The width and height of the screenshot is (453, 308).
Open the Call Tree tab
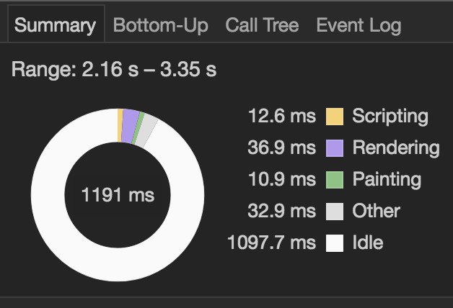tap(262, 25)
